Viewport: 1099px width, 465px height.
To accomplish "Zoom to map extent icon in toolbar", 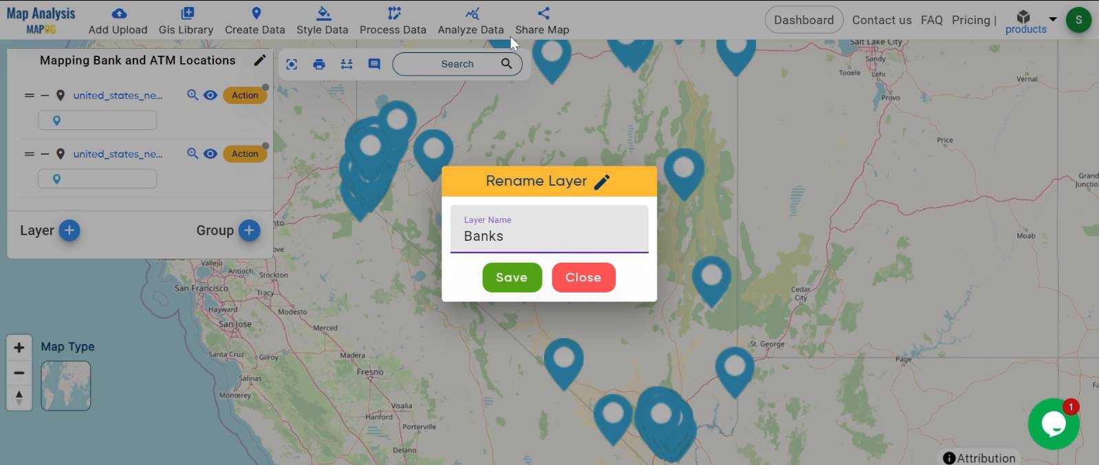I will click(x=292, y=64).
